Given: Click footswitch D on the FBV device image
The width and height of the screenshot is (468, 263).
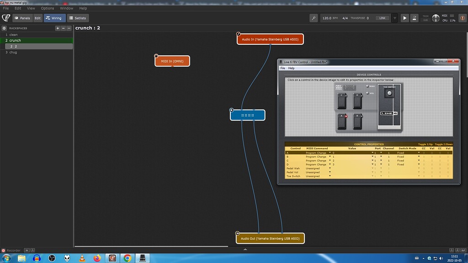Looking at the screenshot, I should [357, 101].
